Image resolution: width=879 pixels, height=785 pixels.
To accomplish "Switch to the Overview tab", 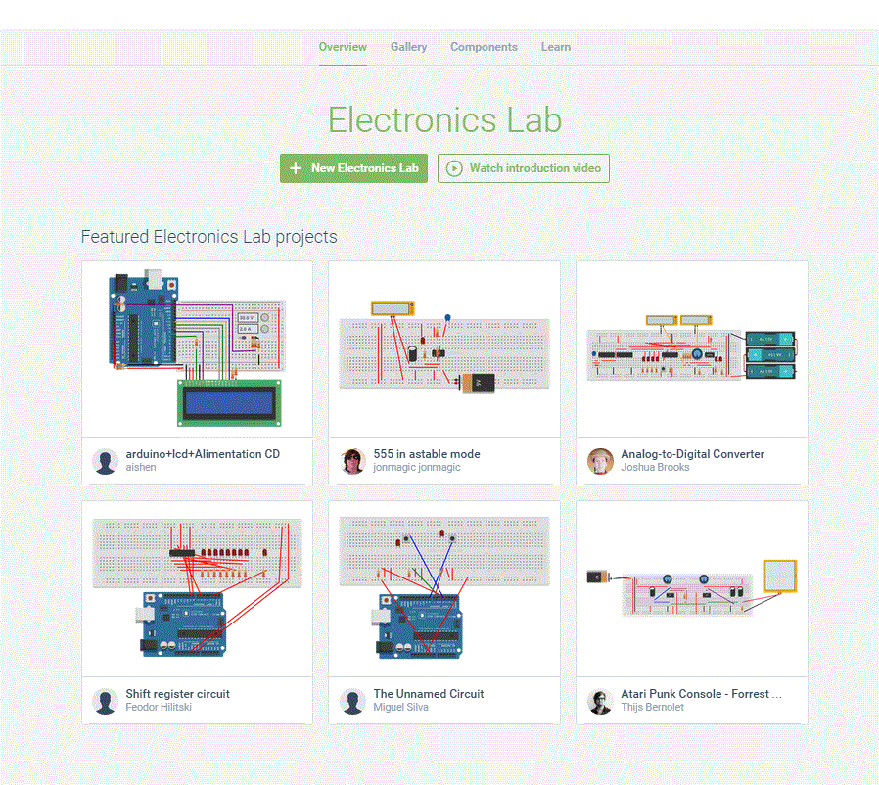I will [343, 47].
